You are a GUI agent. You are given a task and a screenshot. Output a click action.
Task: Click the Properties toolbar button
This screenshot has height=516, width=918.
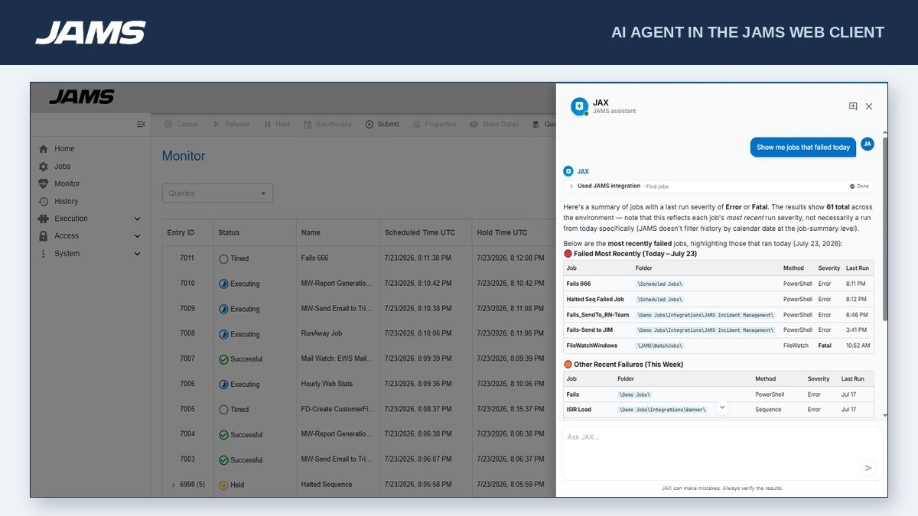pyautogui.click(x=434, y=124)
